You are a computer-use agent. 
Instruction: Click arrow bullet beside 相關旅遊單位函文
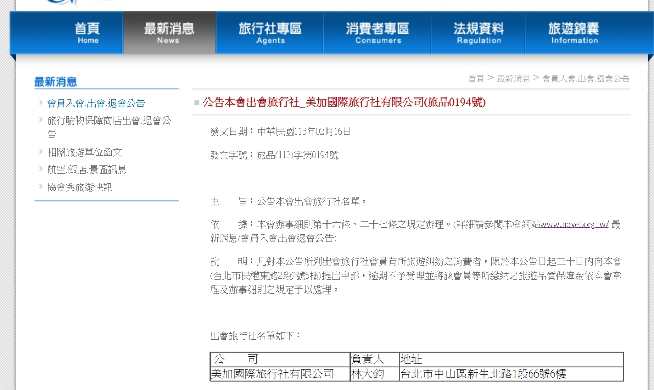tap(40, 152)
